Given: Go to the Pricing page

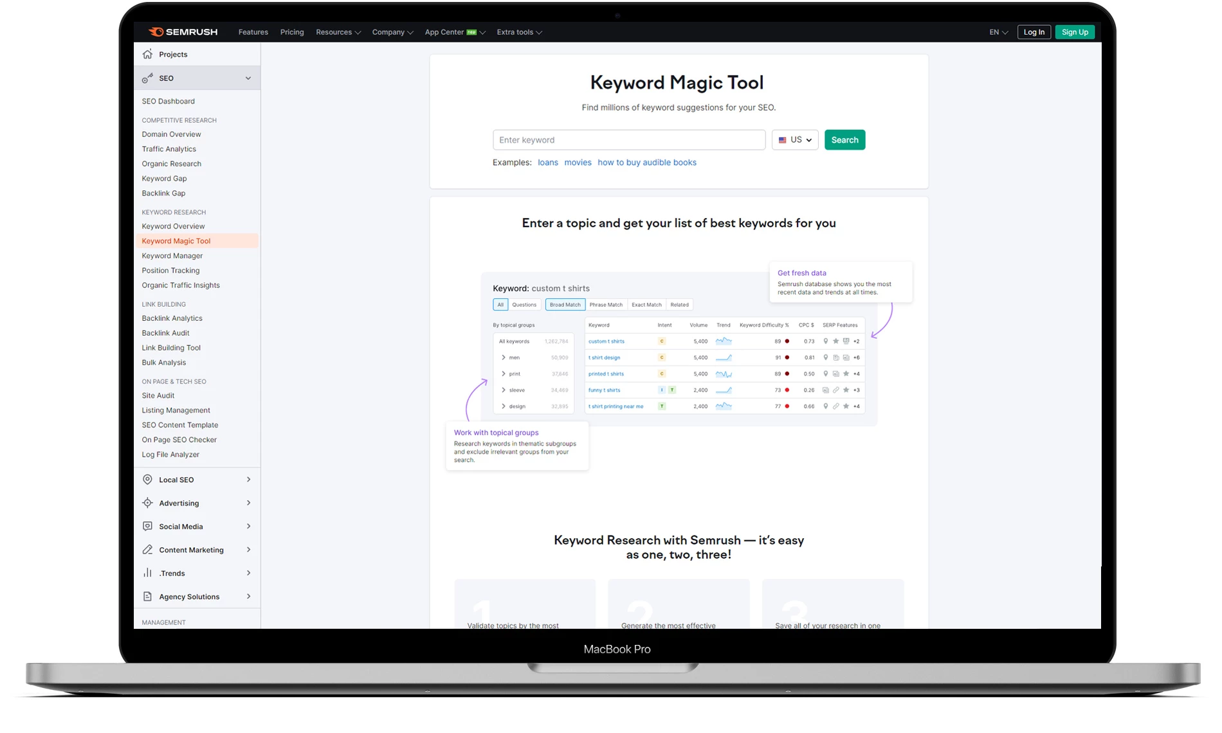Looking at the screenshot, I should point(292,32).
